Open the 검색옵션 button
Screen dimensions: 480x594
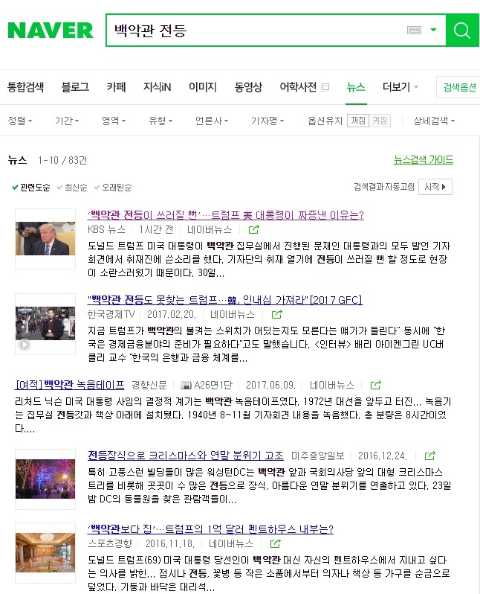[x=459, y=88]
